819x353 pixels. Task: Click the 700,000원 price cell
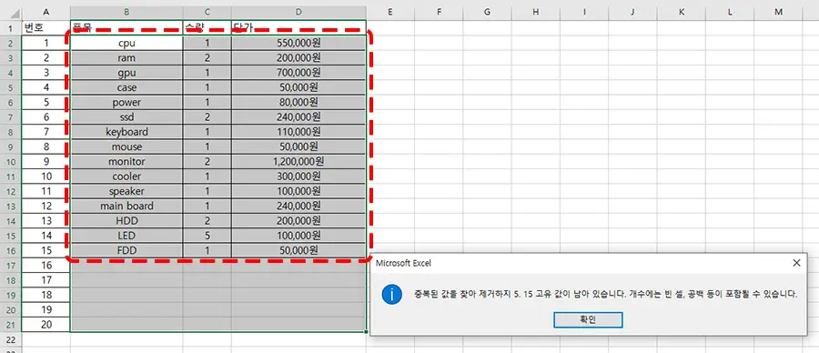click(x=298, y=72)
